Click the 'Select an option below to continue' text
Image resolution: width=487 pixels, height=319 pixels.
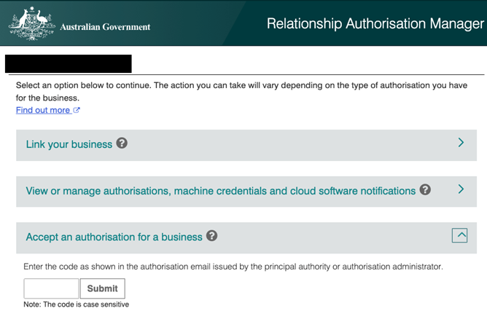(241, 92)
